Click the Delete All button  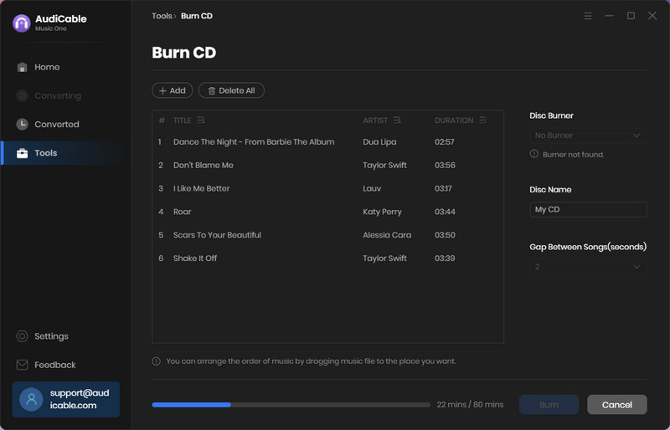click(x=231, y=90)
